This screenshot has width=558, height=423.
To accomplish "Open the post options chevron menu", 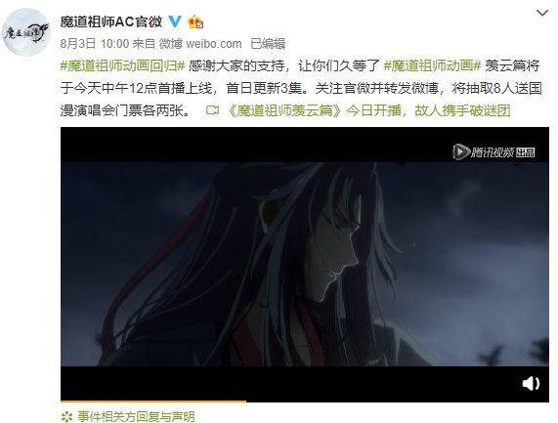I will tap(542, 13).
